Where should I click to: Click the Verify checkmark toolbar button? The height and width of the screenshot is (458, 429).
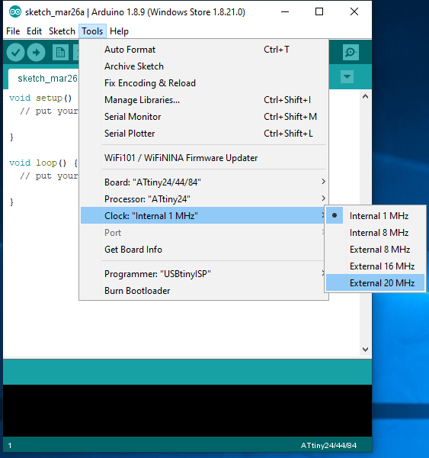coord(15,53)
